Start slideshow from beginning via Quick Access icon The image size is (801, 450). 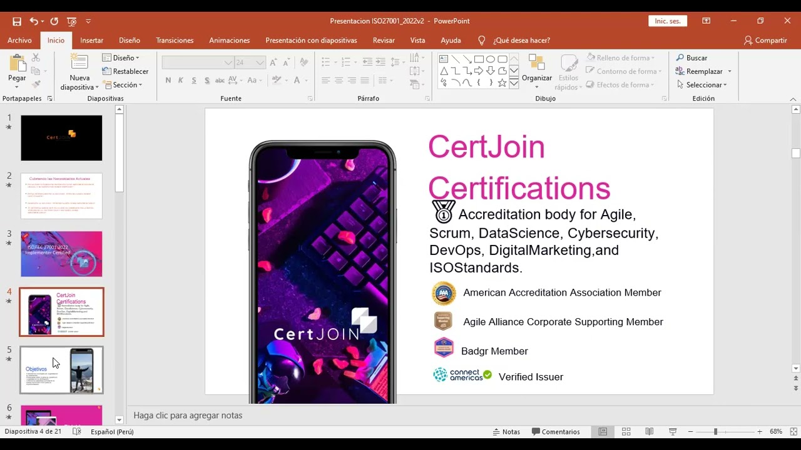click(71, 21)
